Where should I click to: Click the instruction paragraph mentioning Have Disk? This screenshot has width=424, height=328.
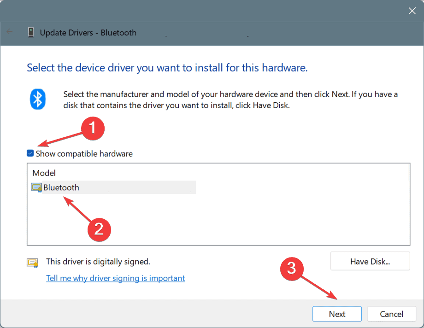pos(230,100)
